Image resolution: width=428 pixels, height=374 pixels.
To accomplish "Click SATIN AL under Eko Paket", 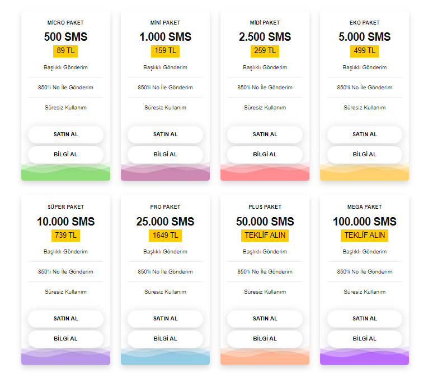I will (364, 135).
